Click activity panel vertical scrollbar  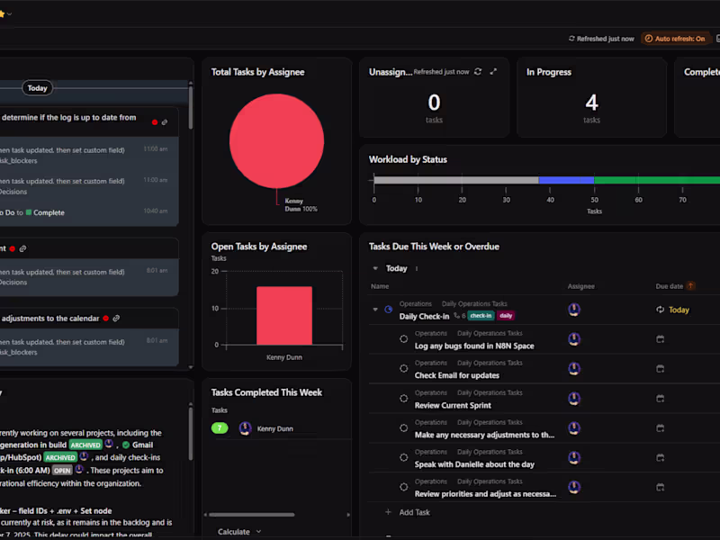click(191, 107)
